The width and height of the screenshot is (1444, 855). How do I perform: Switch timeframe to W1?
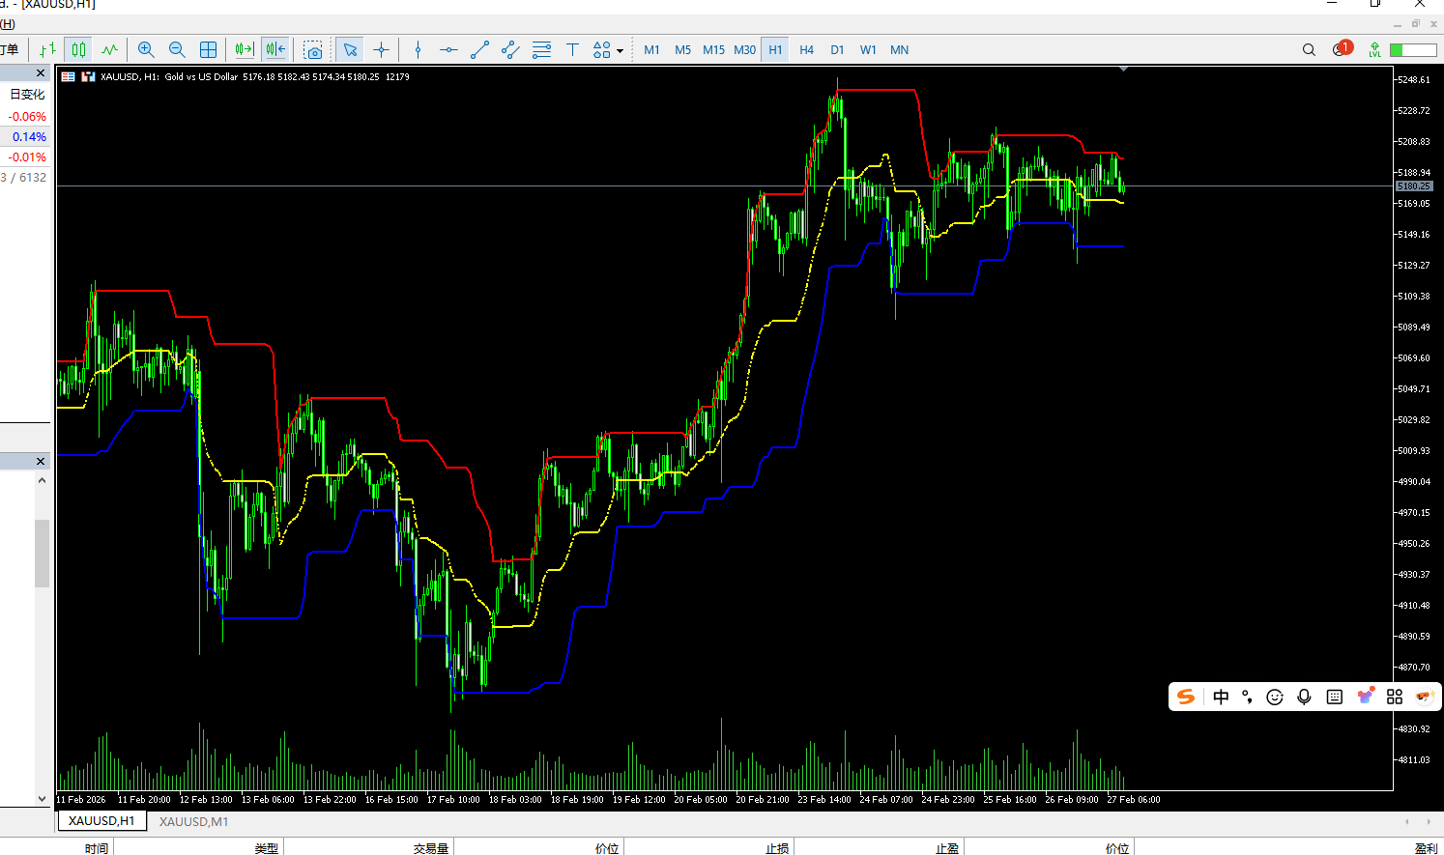[x=868, y=49]
